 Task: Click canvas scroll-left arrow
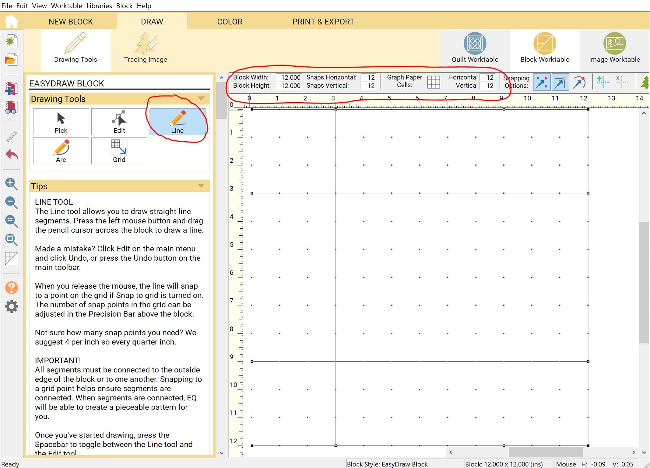click(x=451, y=452)
